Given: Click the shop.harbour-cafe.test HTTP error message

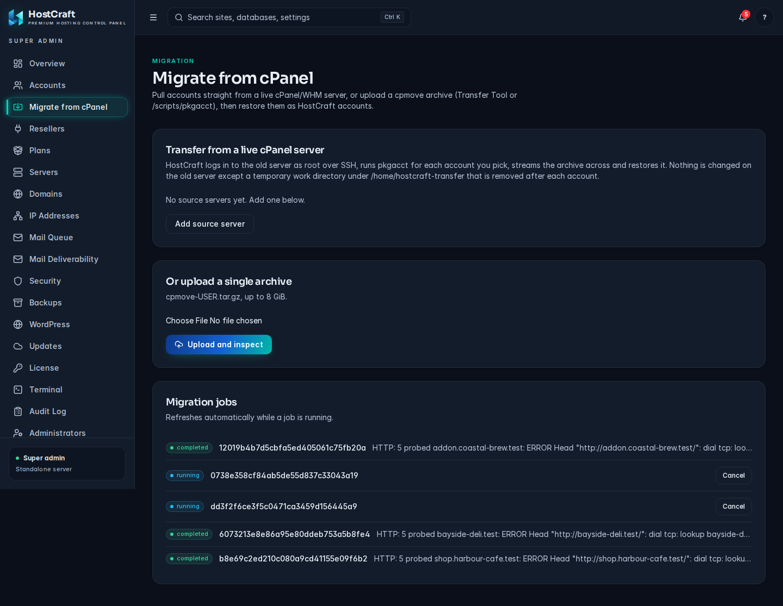Looking at the screenshot, I should [563, 559].
